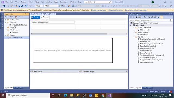Screen dimensions: 174x98
Task: Click the user account avatar
Action: point(153,2)
